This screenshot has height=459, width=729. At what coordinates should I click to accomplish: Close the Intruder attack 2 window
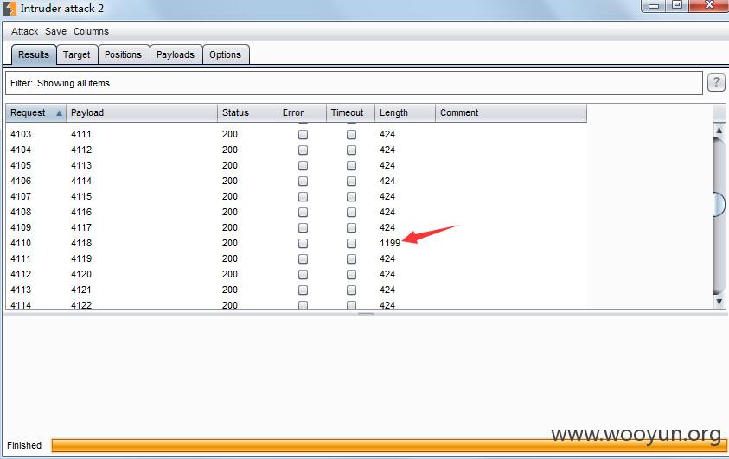click(x=709, y=5)
